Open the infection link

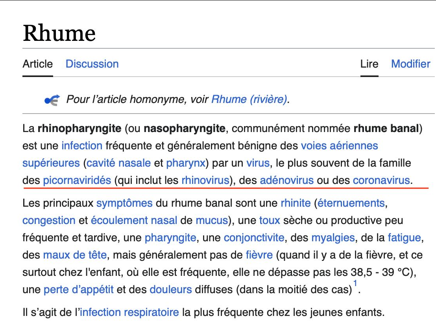(x=82, y=146)
